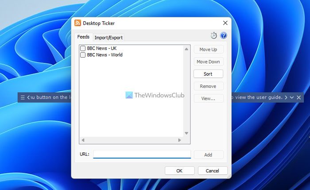Open the ticker hamburger menu icon

point(23,97)
